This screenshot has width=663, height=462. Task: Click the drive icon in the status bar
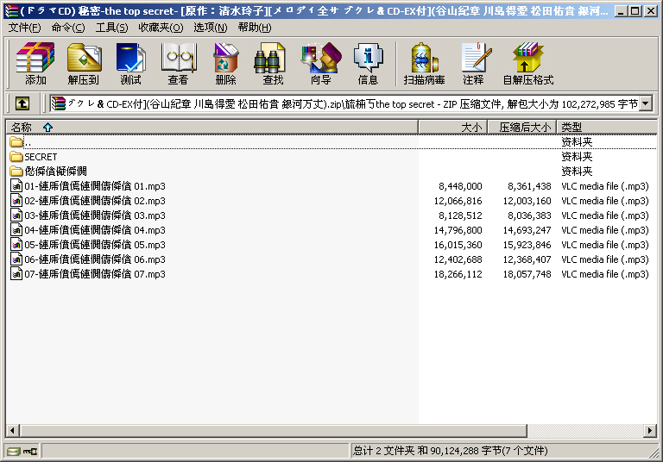[14, 452]
